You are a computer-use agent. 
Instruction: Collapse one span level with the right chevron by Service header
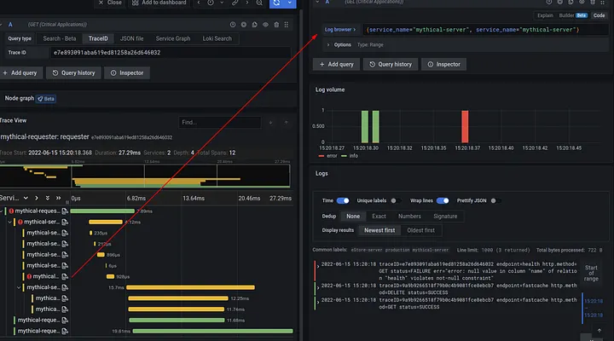37,198
